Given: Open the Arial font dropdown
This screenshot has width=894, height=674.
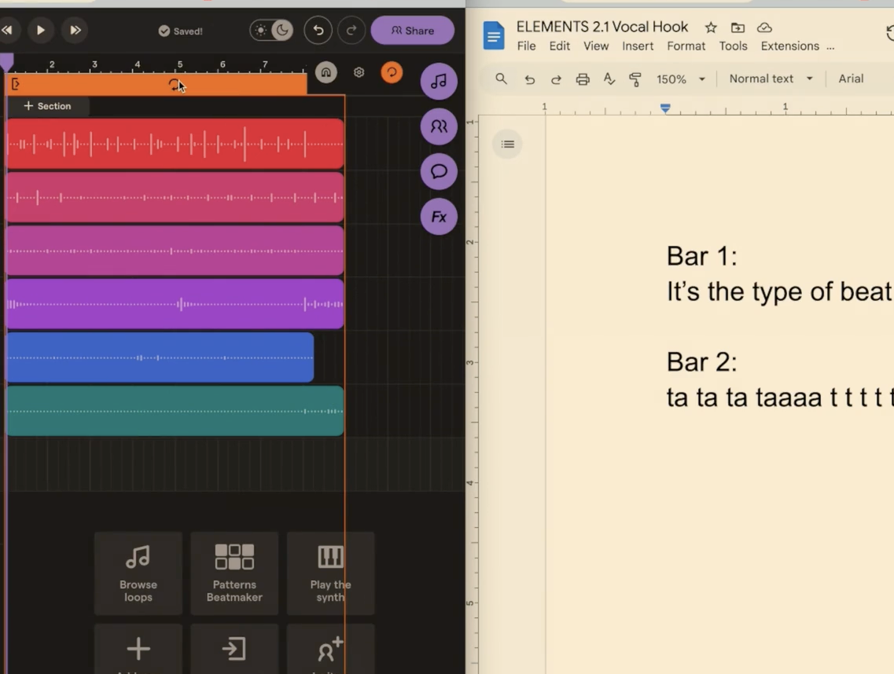Looking at the screenshot, I should tap(851, 79).
